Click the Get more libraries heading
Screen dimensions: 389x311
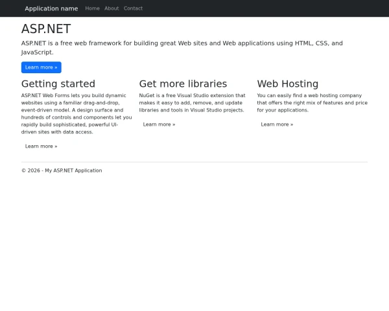(x=183, y=84)
